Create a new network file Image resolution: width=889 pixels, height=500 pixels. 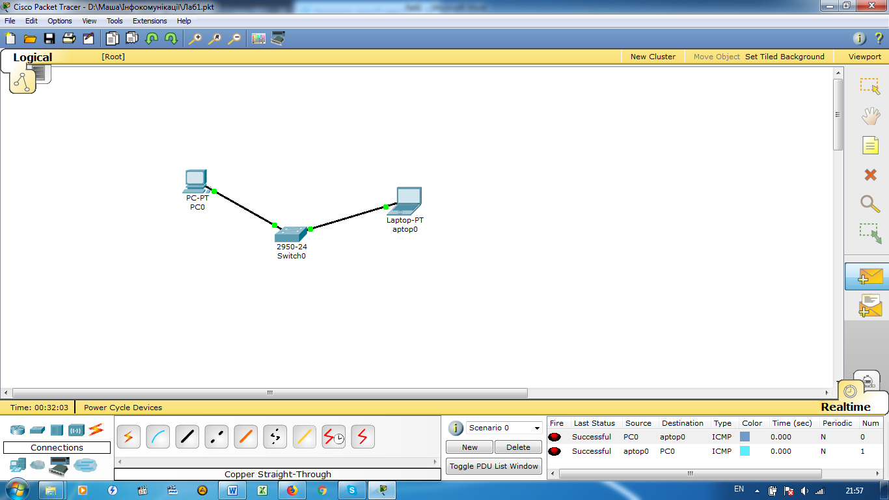click(x=10, y=38)
